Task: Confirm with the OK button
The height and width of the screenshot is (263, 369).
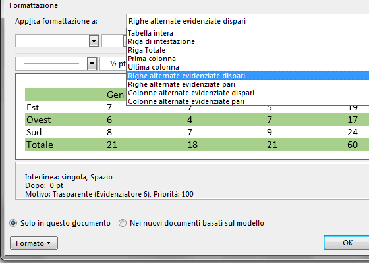Action: [347, 243]
